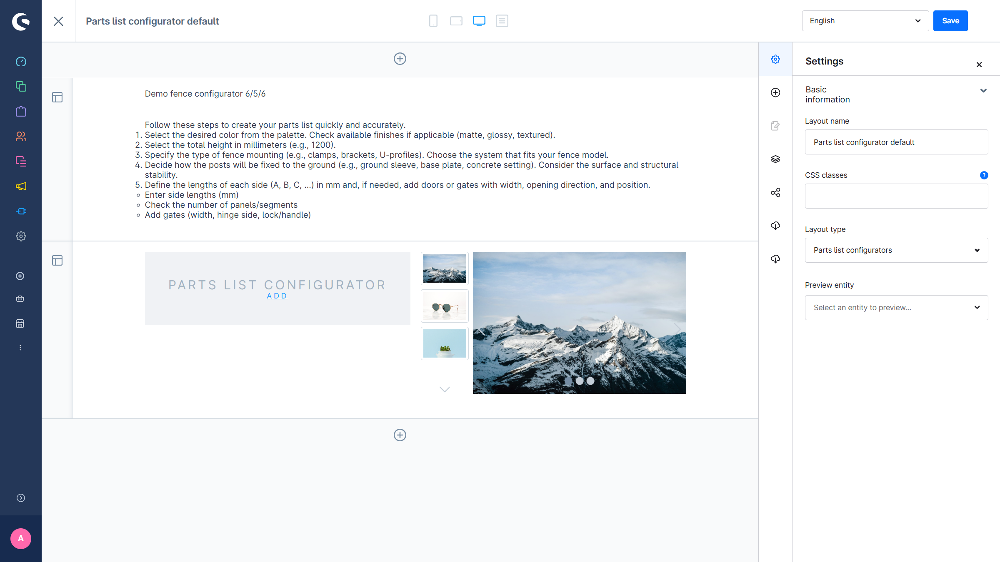Click the 'Enter side lengths (mm)' bullet
The width and height of the screenshot is (1000, 562).
tap(192, 195)
